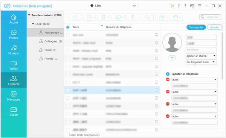Click the Annuler button

[x=215, y=27]
